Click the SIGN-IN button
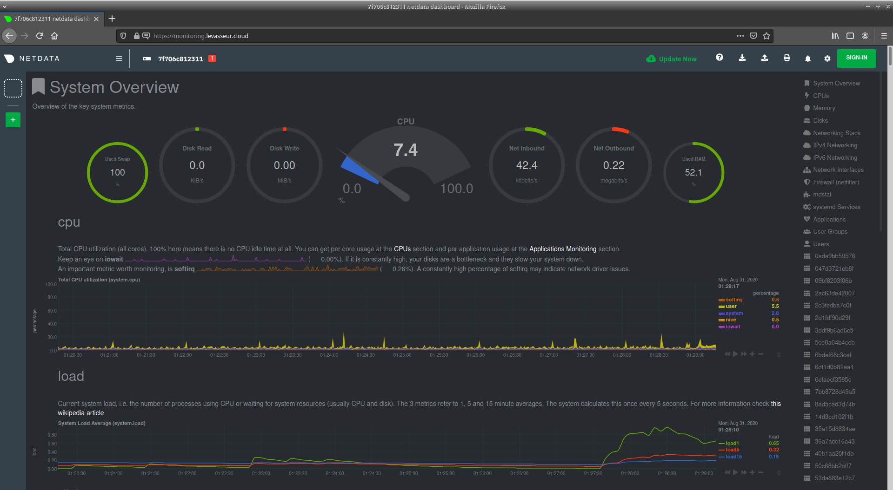893x490 pixels. tap(856, 58)
